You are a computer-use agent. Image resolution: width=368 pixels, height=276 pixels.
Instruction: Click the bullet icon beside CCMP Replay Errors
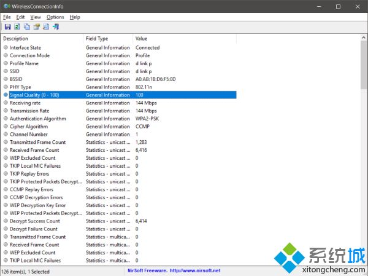6,189
